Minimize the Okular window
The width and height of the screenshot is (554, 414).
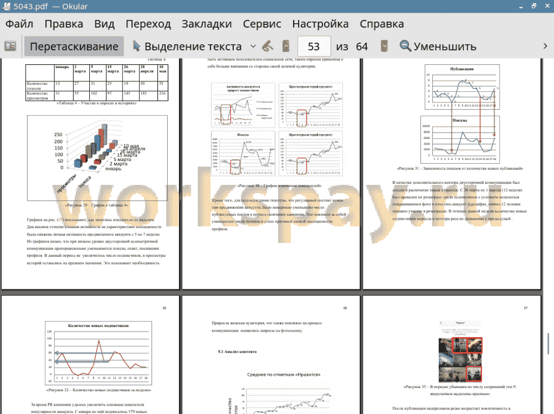click(521, 6)
